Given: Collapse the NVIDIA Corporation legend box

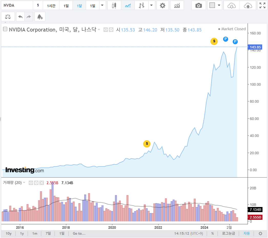Looking at the screenshot, I should [5, 29].
